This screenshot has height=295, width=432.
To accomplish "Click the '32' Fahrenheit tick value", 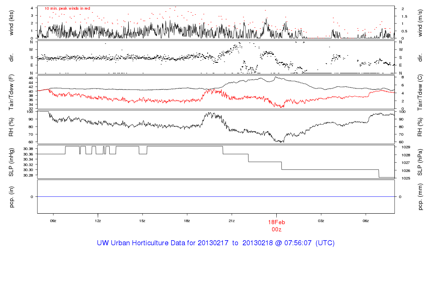I will 31,109.
